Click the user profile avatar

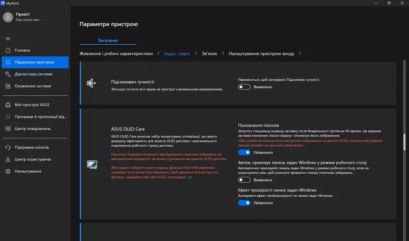[8, 17]
